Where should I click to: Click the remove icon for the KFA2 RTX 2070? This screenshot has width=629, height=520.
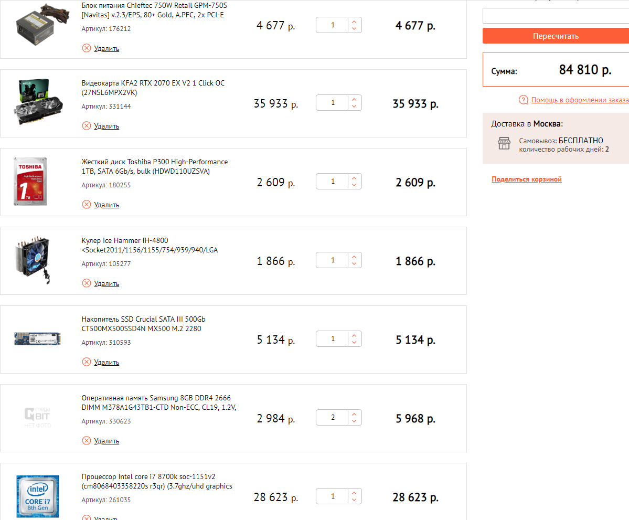click(87, 126)
